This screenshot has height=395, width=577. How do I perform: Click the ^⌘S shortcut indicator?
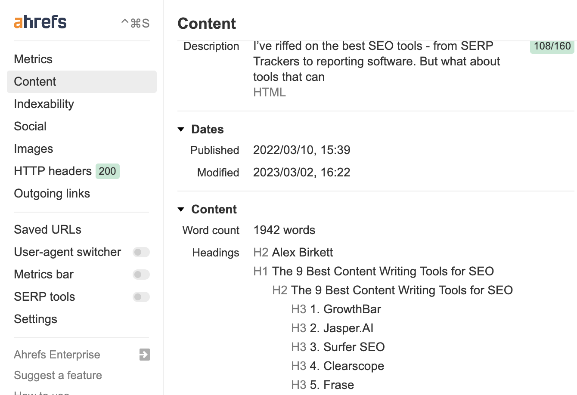coord(135,23)
